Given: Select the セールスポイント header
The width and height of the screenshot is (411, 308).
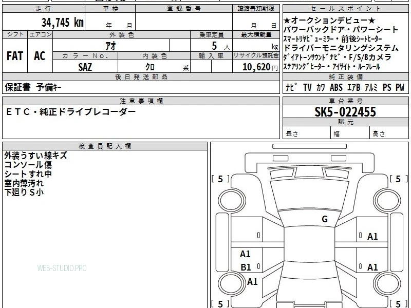Looking at the screenshot, I should [x=346, y=9].
